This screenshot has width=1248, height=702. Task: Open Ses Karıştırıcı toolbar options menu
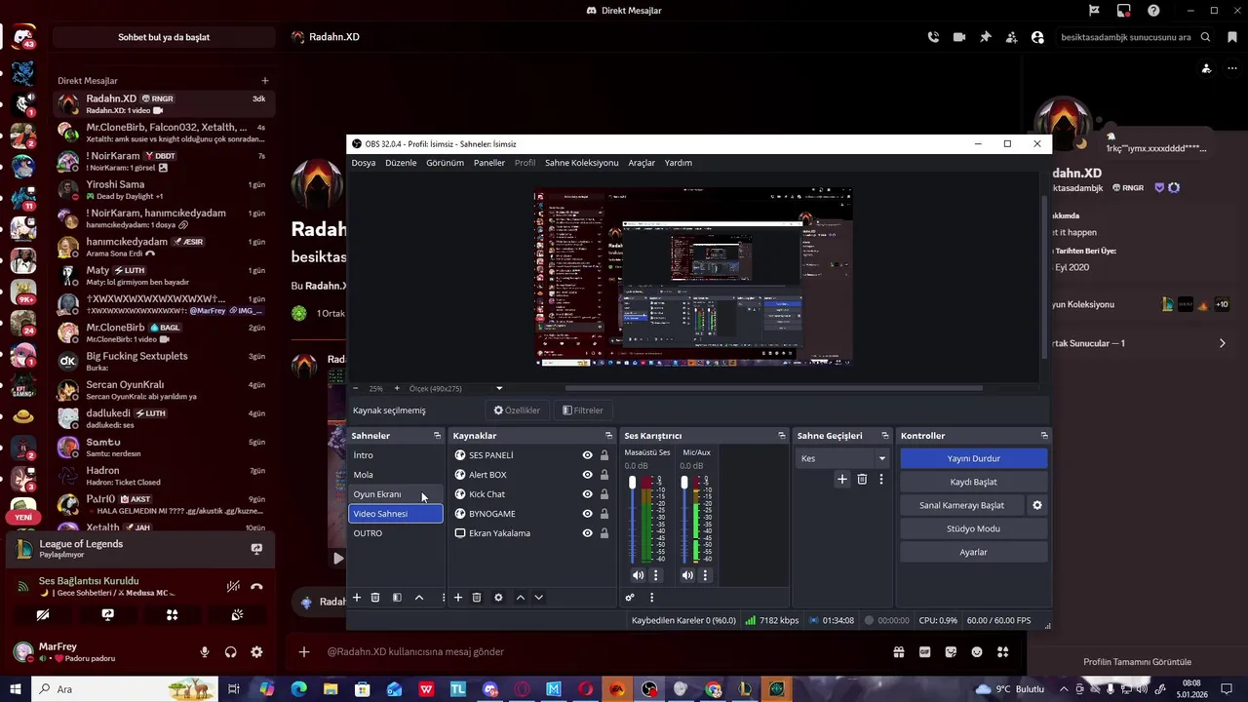[651, 598]
